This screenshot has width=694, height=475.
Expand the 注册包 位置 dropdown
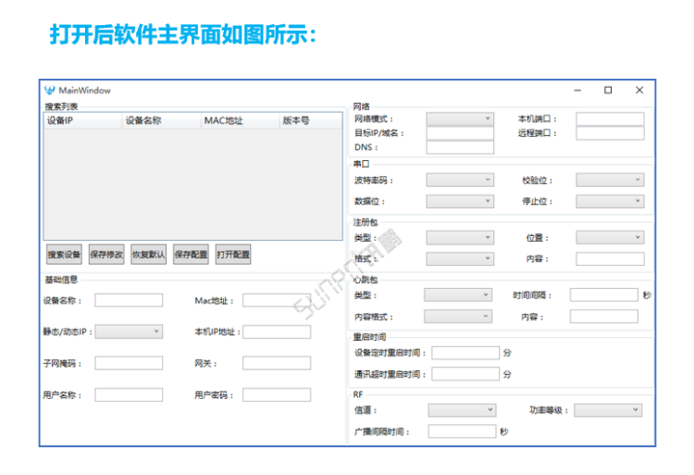tap(610, 238)
